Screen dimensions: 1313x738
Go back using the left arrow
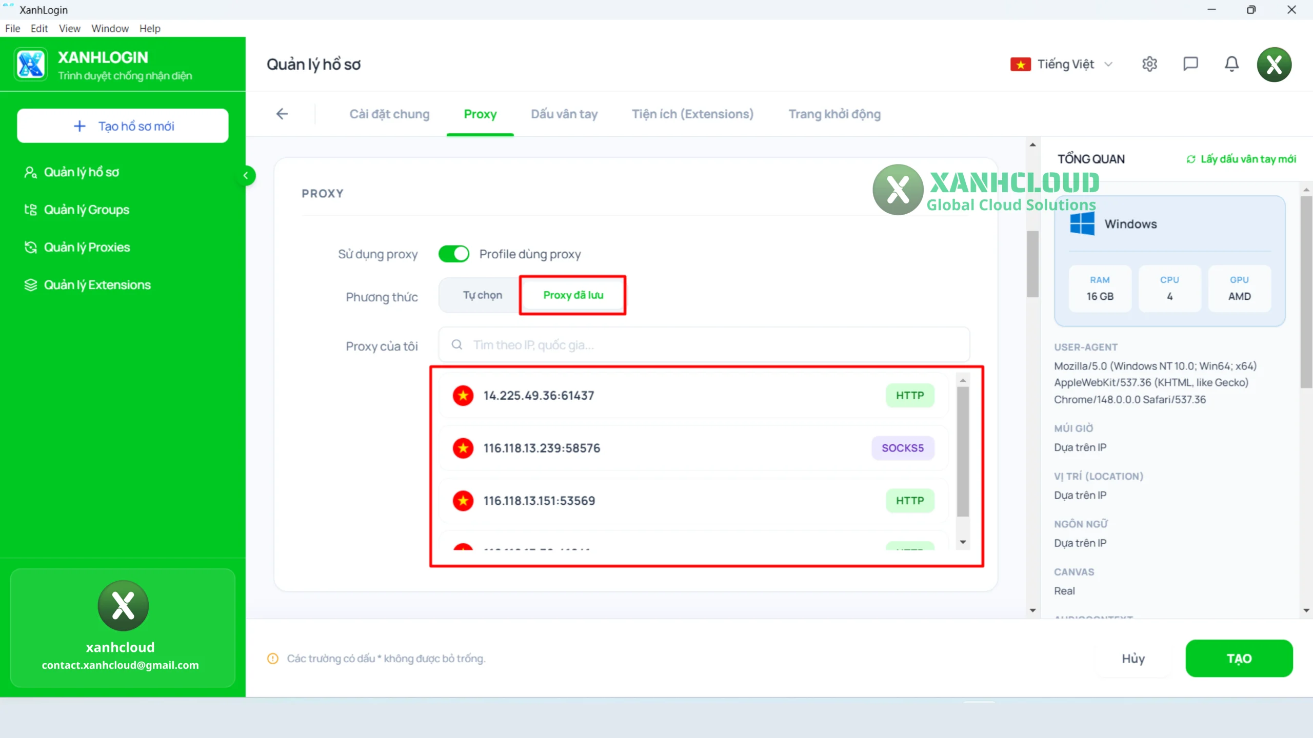point(282,114)
